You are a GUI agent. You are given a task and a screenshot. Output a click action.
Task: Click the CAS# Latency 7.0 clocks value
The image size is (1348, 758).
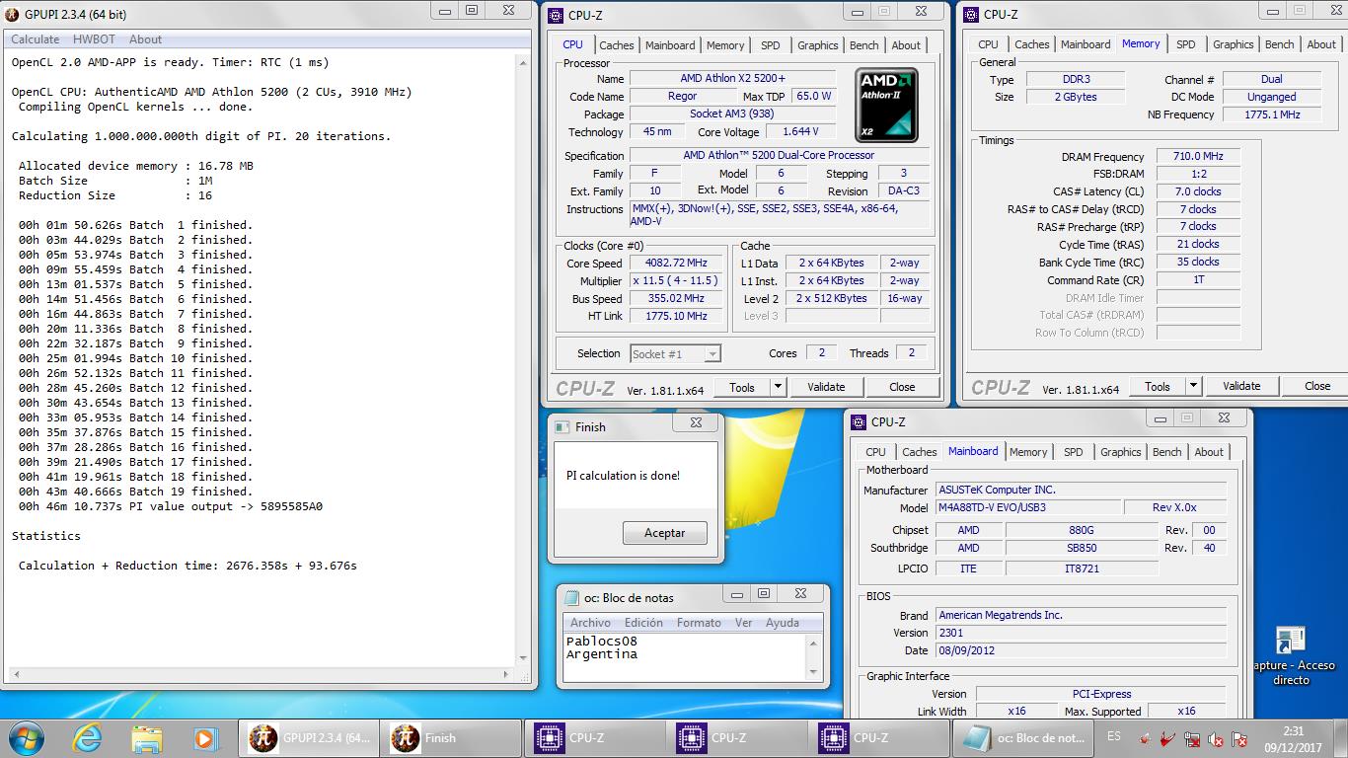[x=1198, y=191]
